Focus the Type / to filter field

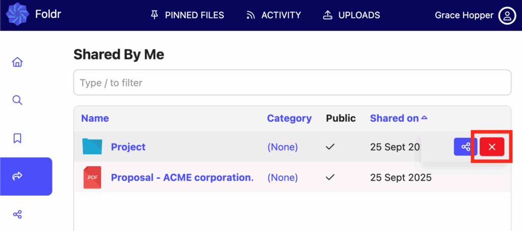tap(292, 82)
